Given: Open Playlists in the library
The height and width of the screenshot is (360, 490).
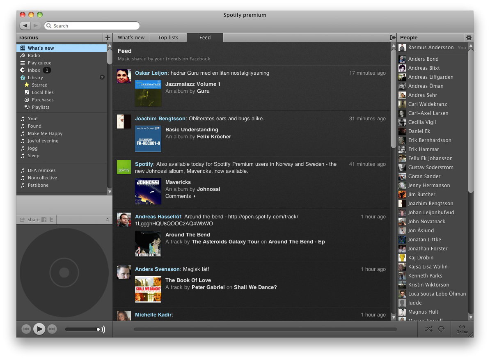Looking at the screenshot, I should coord(61,107).
